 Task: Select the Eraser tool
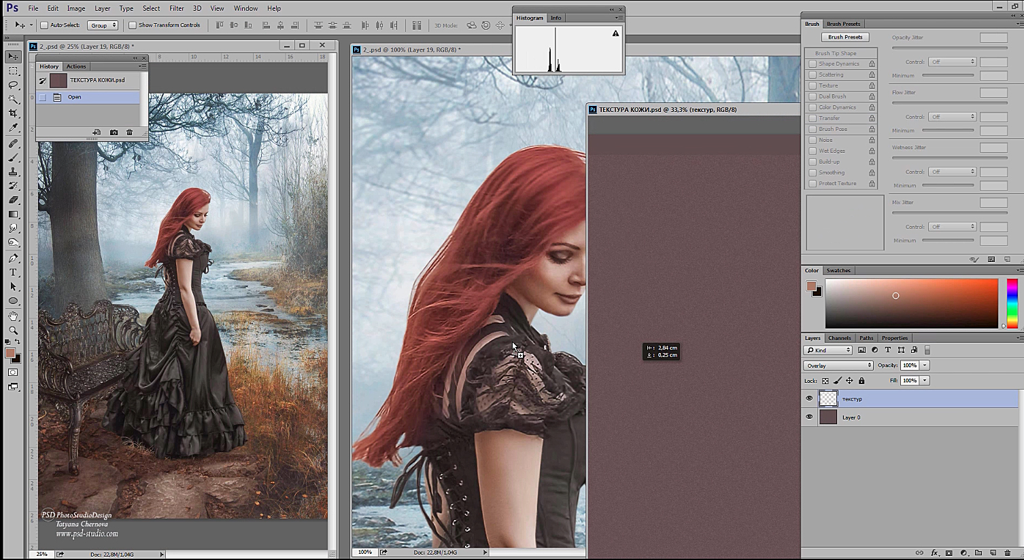13,200
